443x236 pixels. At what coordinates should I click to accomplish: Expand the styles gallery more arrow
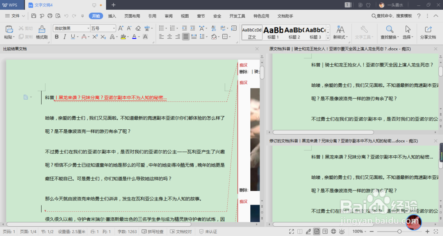point(328,38)
